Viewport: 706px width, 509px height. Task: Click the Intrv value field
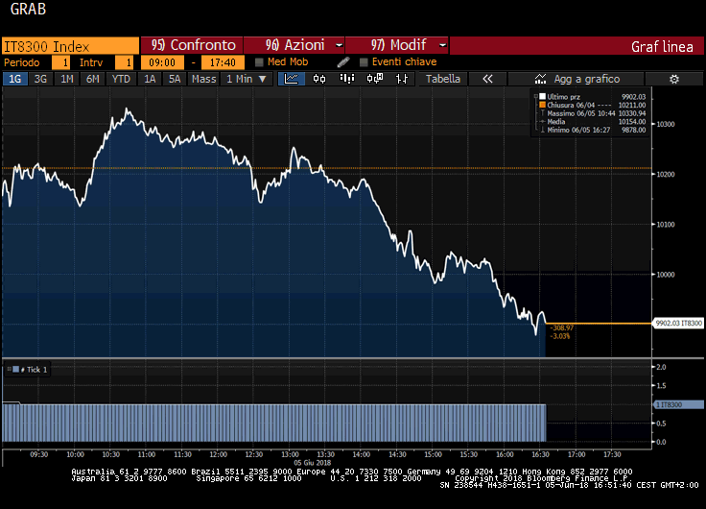124,62
